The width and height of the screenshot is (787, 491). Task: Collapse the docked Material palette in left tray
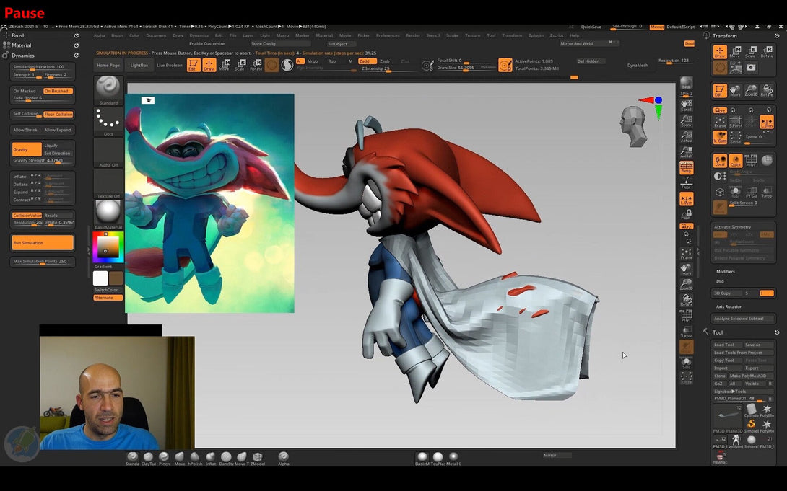click(x=77, y=45)
